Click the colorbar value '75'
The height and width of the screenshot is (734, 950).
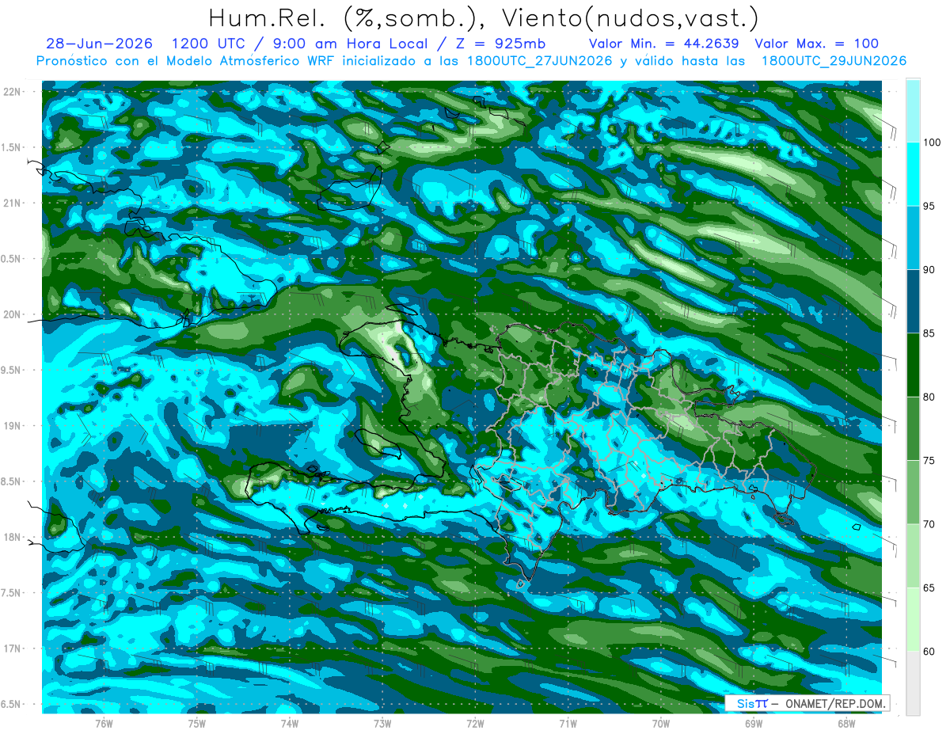(930, 461)
